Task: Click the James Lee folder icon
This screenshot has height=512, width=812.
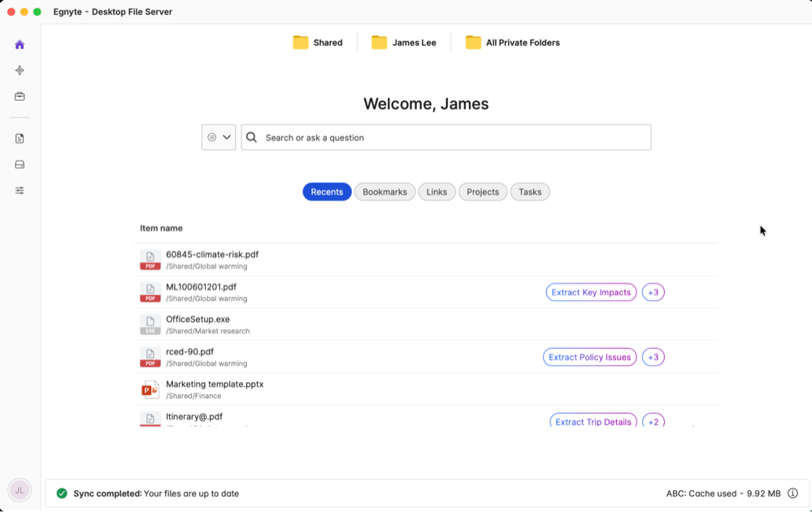Action: click(x=379, y=42)
